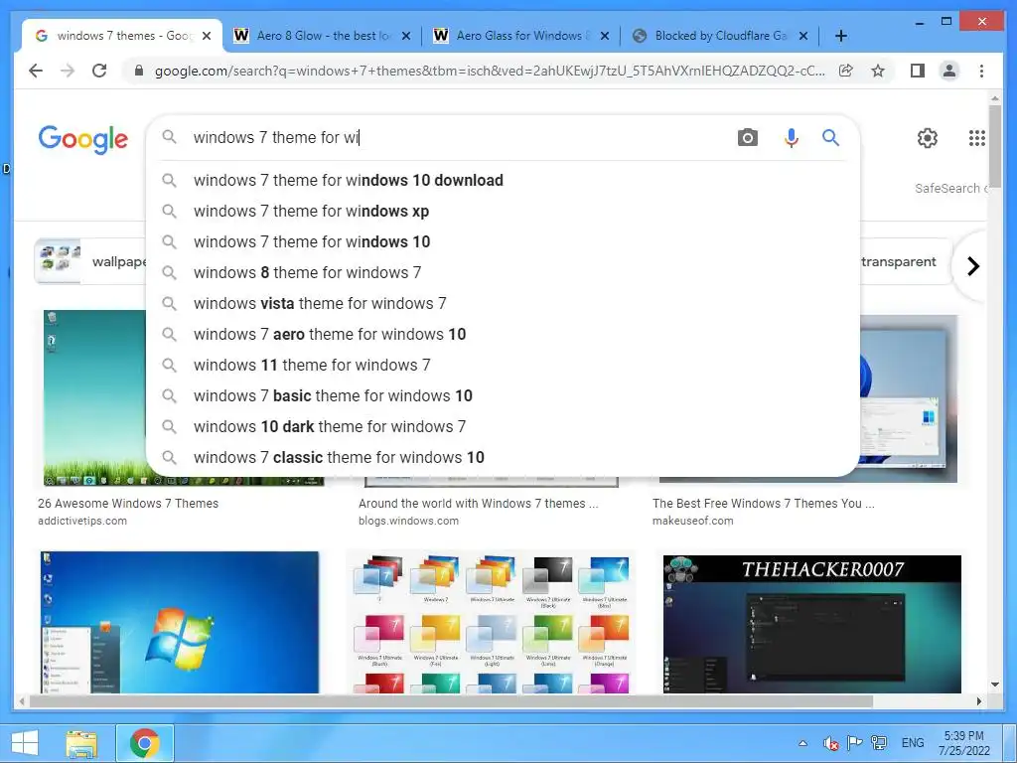The width and height of the screenshot is (1017, 763).
Task: Open the Chrome profile avatar menu
Action: (948, 71)
